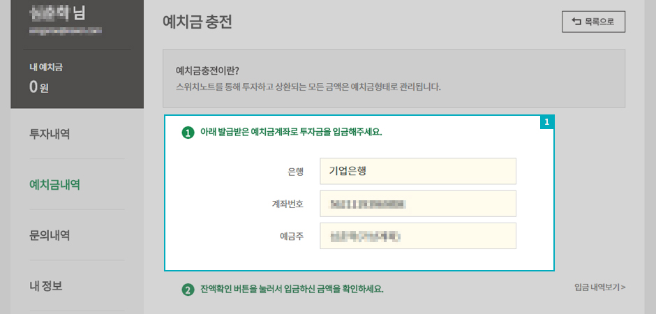The image size is (656, 314).
Task: Click the blurred email under the user name
Action: tap(64, 31)
